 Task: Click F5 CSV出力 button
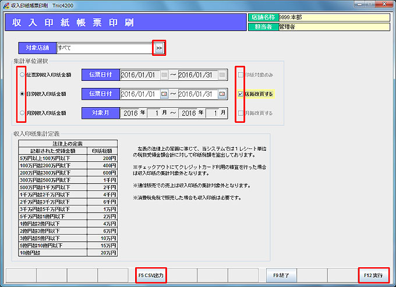(150, 274)
